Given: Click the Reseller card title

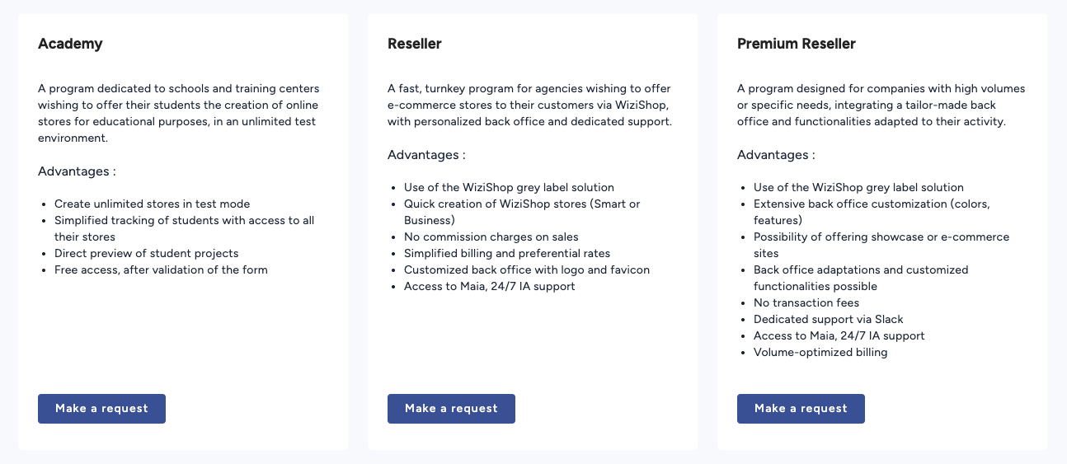Looking at the screenshot, I should tap(415, 44).
